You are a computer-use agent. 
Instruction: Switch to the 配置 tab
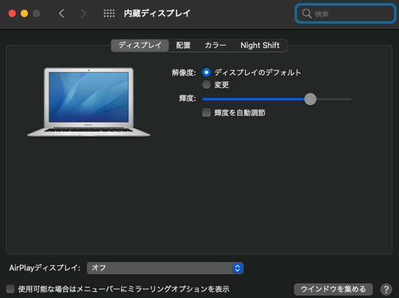pos(183,46)
